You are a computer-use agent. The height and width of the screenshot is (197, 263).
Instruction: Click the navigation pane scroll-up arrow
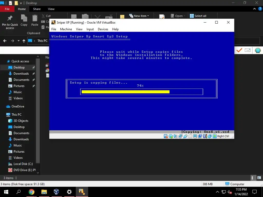(x=38, y=57)
